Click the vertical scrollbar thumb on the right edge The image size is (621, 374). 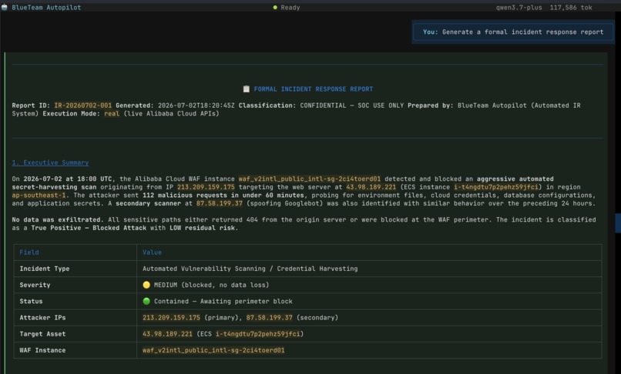618,223
